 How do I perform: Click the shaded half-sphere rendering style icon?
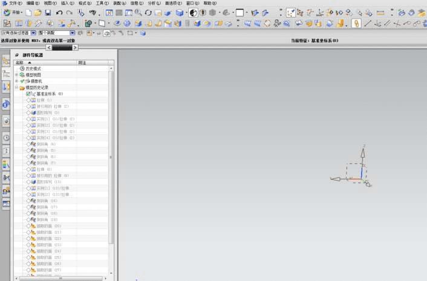point(193,13)
